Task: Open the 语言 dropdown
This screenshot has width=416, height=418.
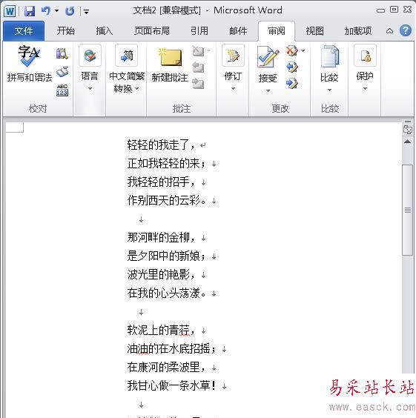Action: (x=90, y=68)
